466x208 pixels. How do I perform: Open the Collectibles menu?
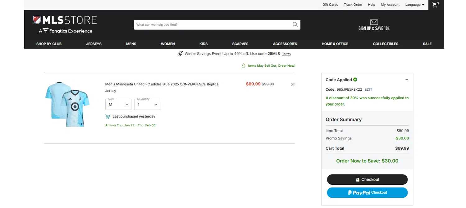click(x=386, y=44)
